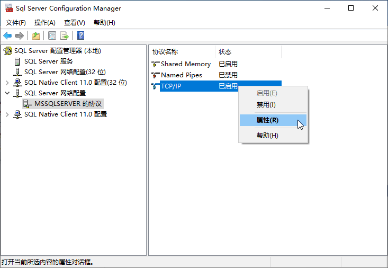Select SQL Server 服务 tree item
Screen dimensions: 388x268
coord(49,61)
